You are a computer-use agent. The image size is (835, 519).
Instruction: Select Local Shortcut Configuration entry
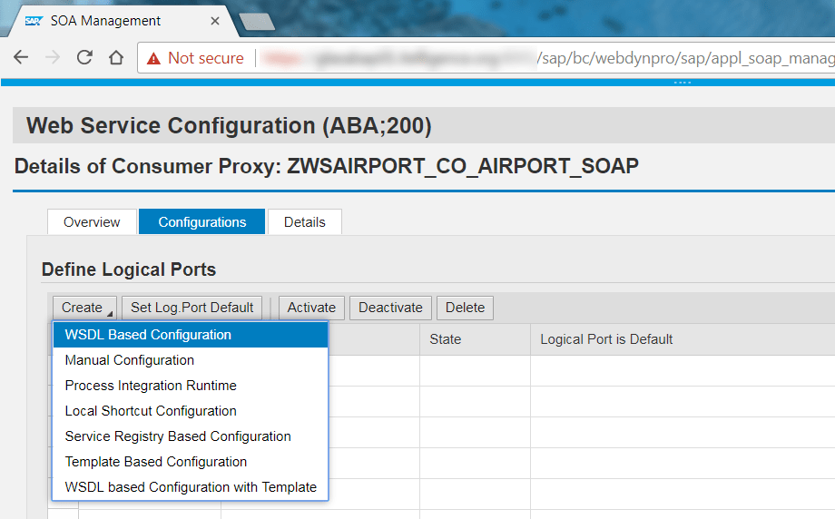coord(190,411)
